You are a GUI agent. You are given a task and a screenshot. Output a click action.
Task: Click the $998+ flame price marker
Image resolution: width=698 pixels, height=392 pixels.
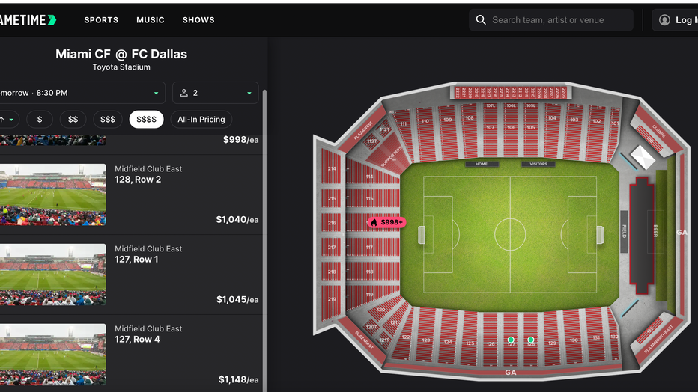386,222
